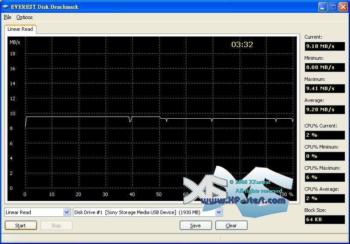Click the Save button

click(x=196, y=226)
